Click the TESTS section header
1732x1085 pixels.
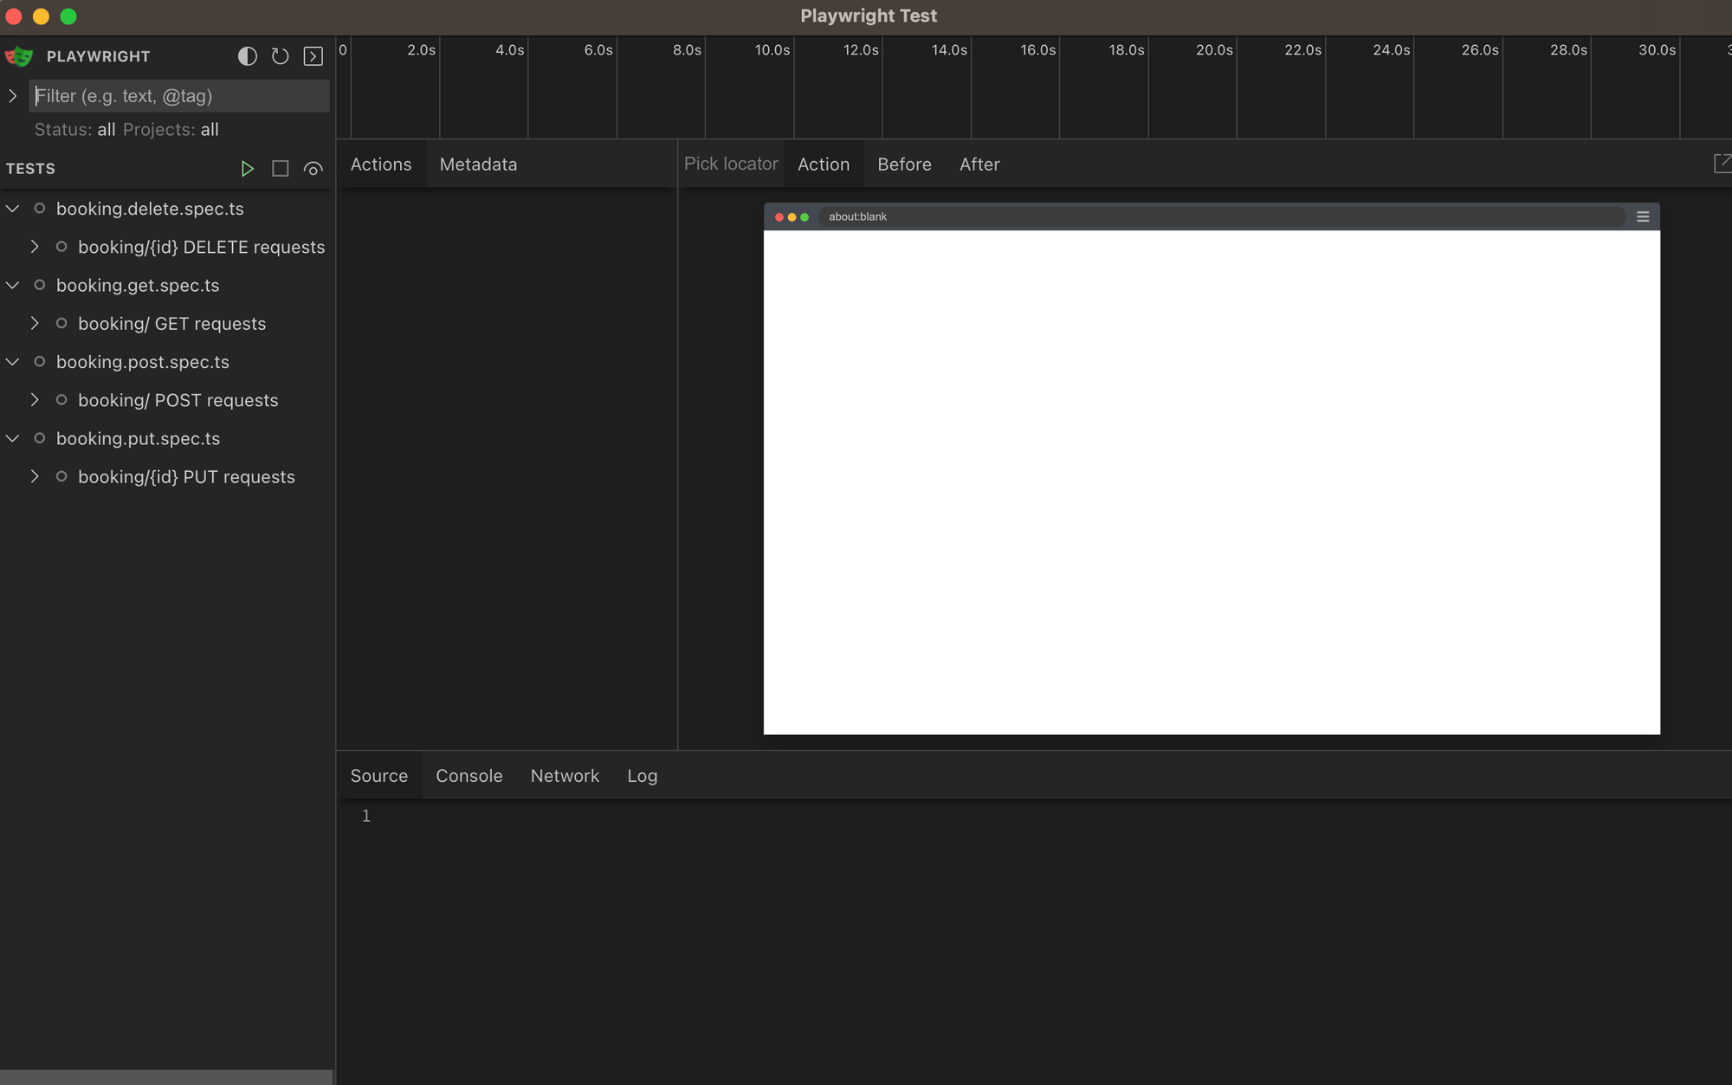tap(30, 169)
